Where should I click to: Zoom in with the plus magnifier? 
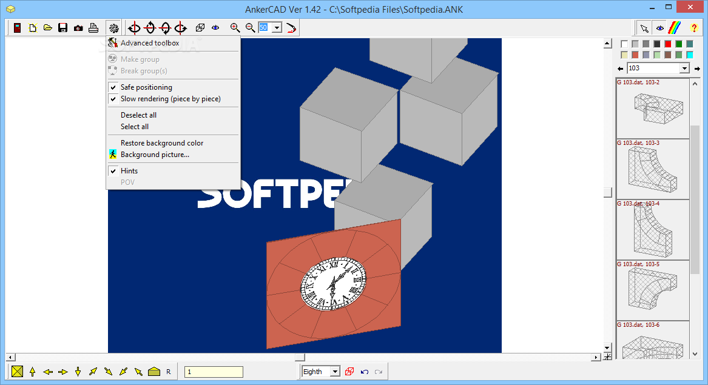[x=235, y=28]
